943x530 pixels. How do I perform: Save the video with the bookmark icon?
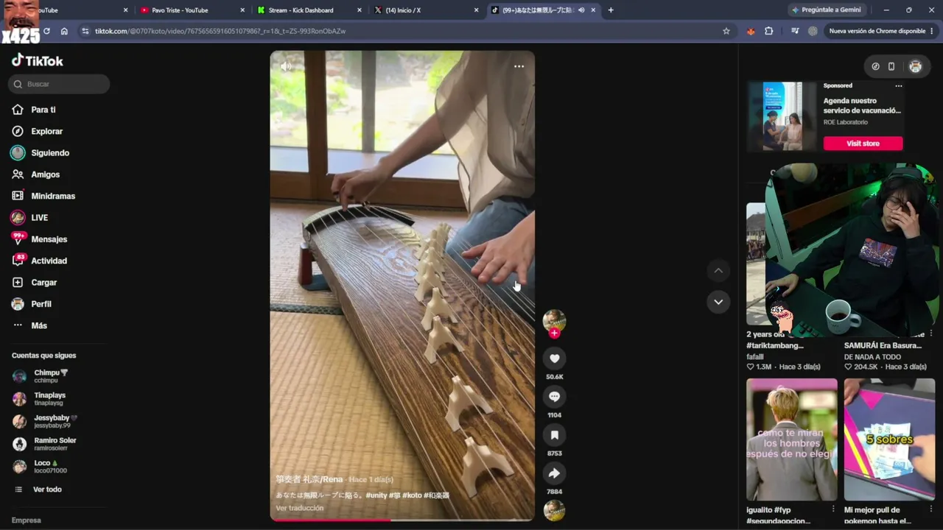point(554,435)
